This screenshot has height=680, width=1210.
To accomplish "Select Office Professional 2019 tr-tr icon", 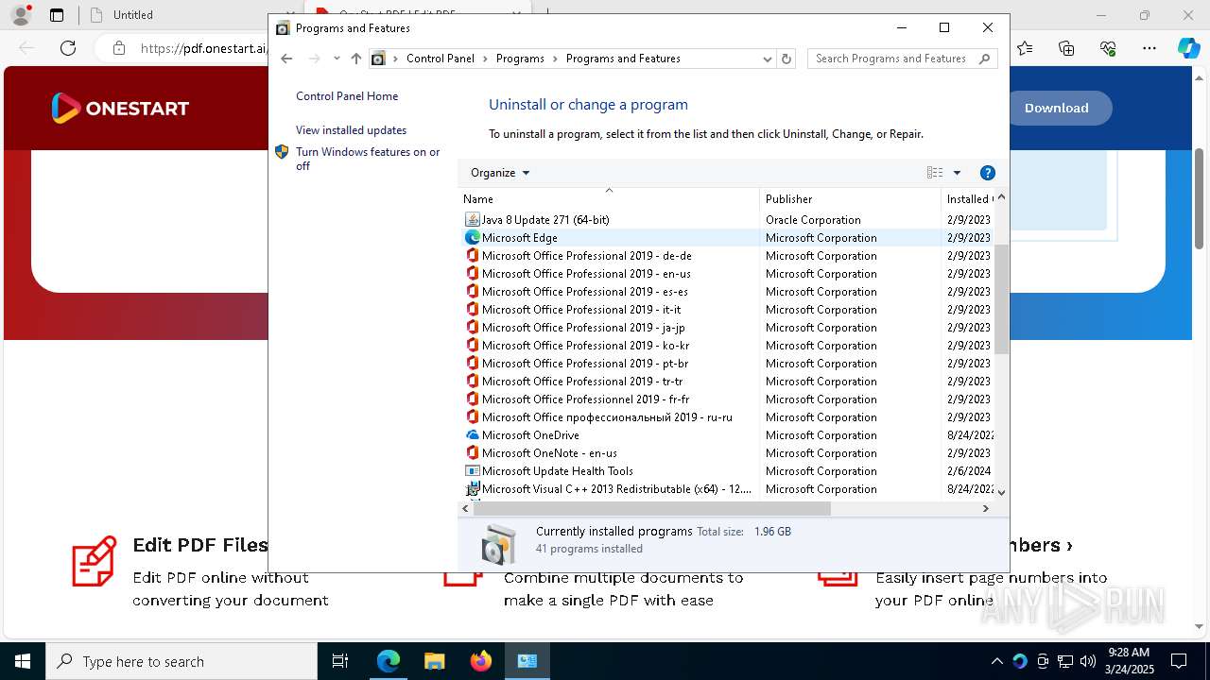I will click(473, 382).
